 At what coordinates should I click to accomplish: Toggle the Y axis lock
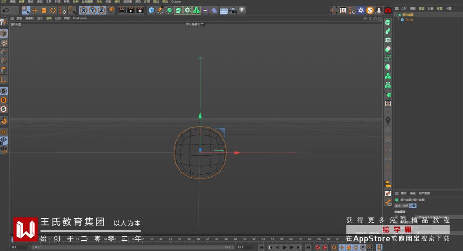(93, 10)
